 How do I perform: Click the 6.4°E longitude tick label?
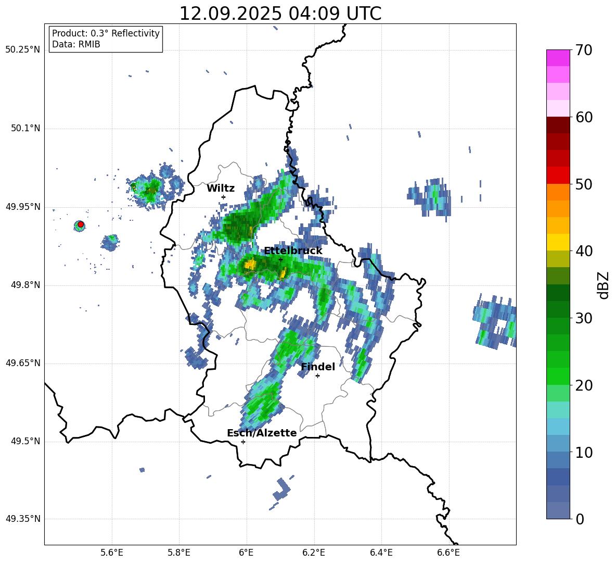coord(381,553)
